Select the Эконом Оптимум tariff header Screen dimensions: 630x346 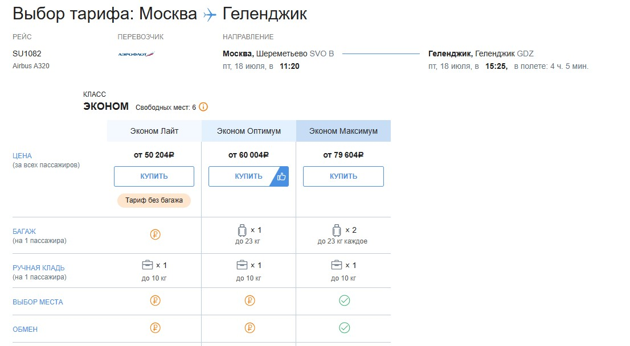249,131
